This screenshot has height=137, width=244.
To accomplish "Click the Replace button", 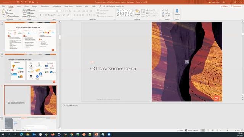I will (x=167, y=13).
